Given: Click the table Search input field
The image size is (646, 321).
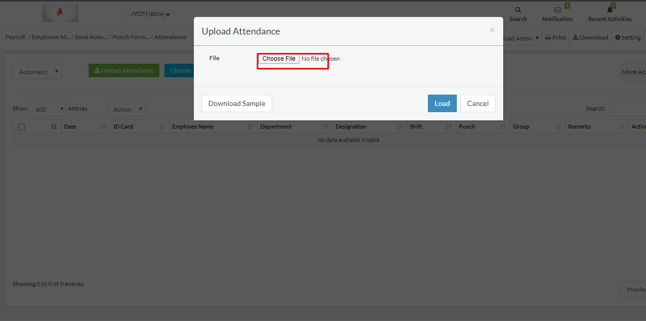Looking at the screenshot, I should pos(627,109).
